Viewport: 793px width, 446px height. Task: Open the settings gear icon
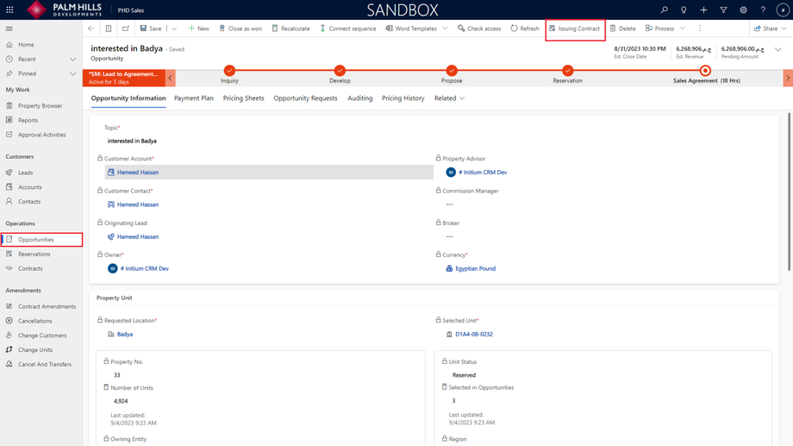coord(743,9)
